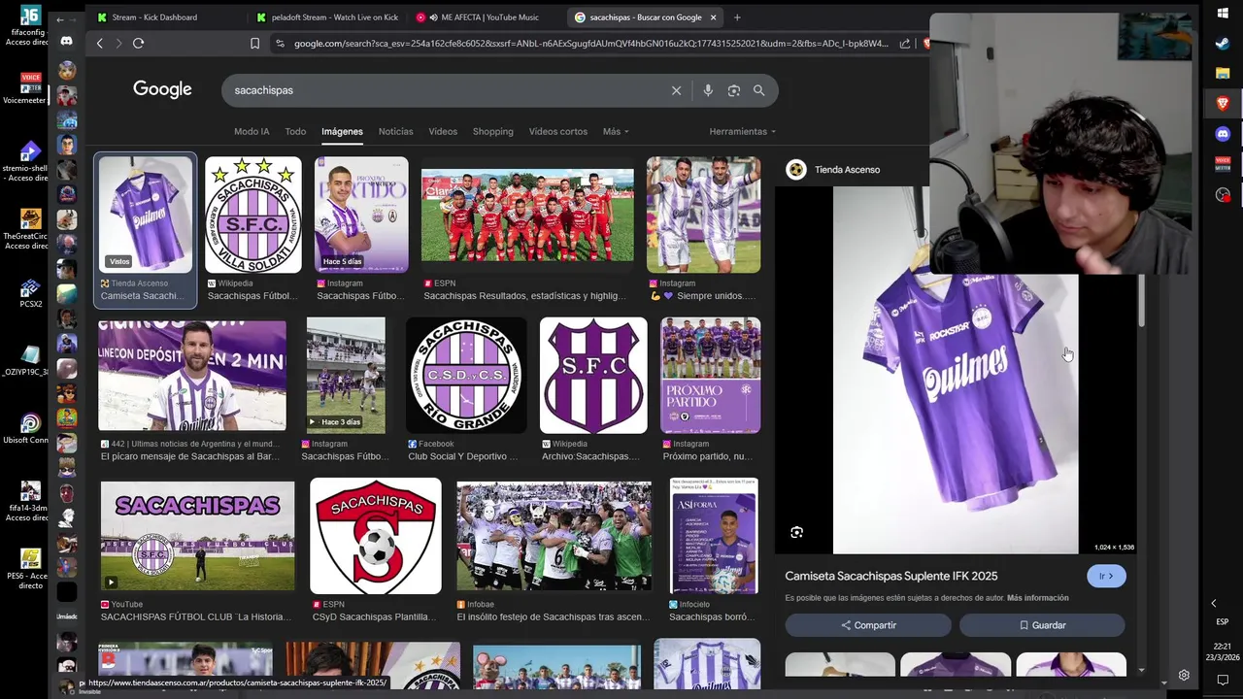Start voice search with microphone icon
Viewport: 1243px width, 699px height.
(708, 90)
